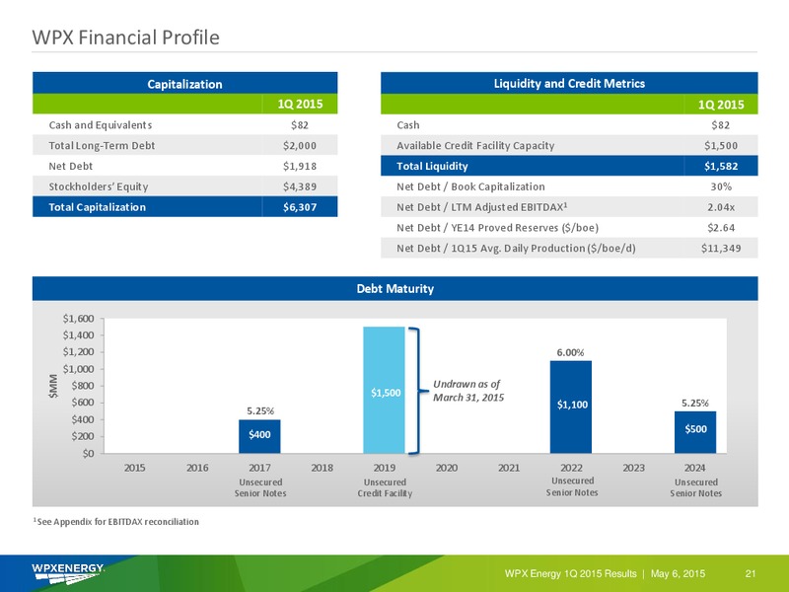Click the Capitalization table header
This screenshot has width=789, height=592.
[184, 83]
